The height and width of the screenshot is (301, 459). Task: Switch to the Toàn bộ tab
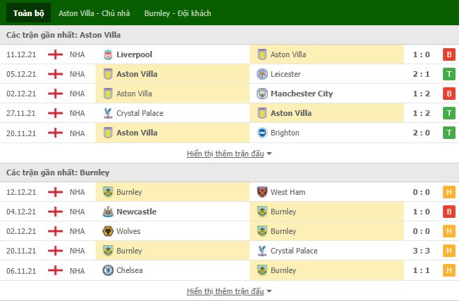click(x=29, y=13)
